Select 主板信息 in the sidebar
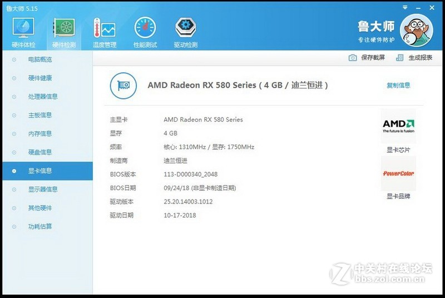The width and height of the screenshot is (445, 298). [x=47, y=115]
